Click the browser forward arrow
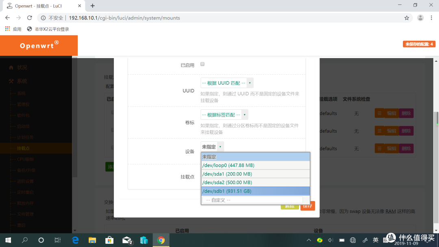 18,18
